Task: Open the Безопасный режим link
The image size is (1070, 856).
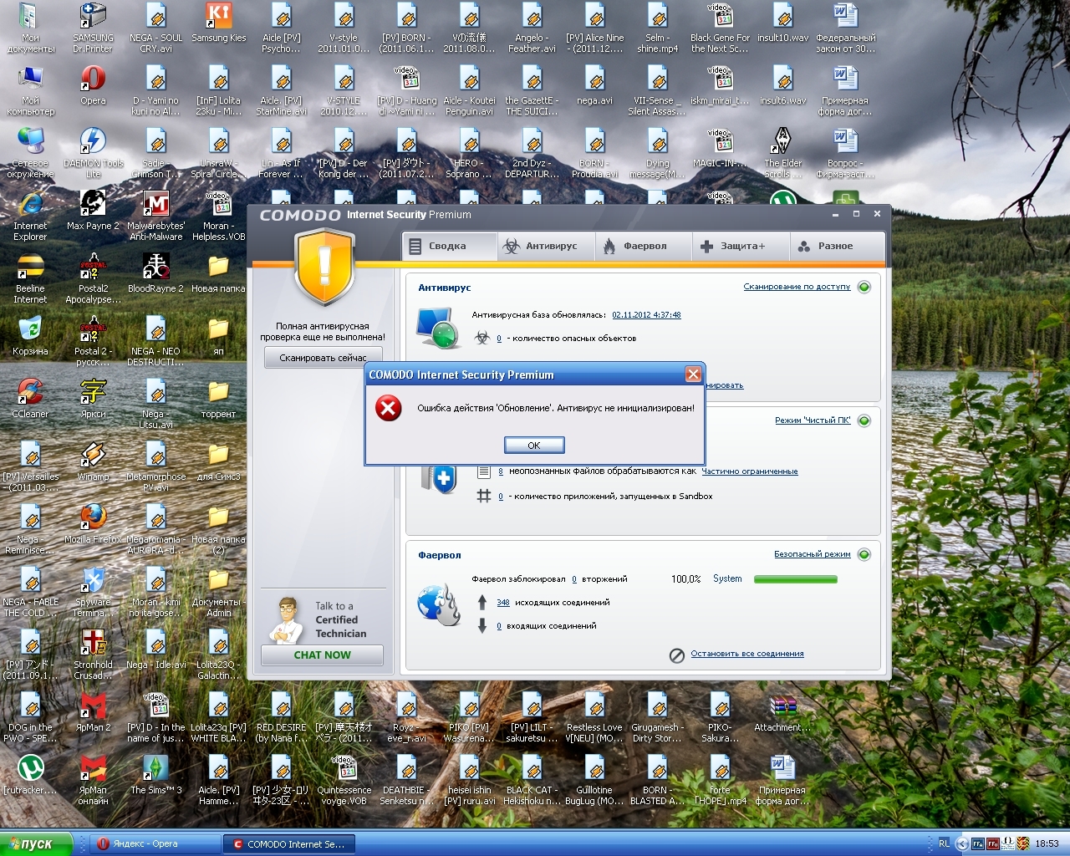Action: (x=812, y=554)
